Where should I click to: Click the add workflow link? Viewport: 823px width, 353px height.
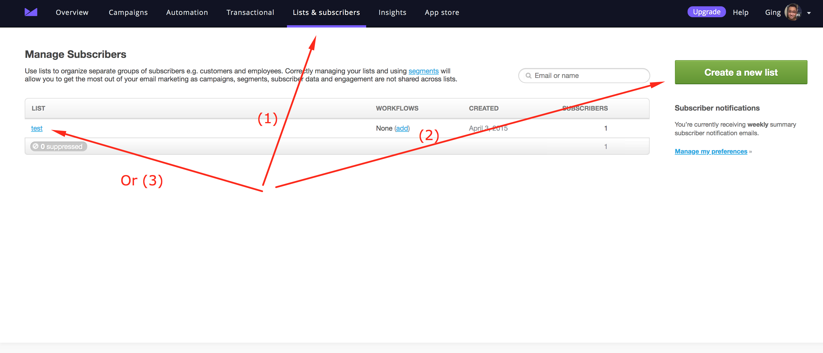(x=402, y=128)
